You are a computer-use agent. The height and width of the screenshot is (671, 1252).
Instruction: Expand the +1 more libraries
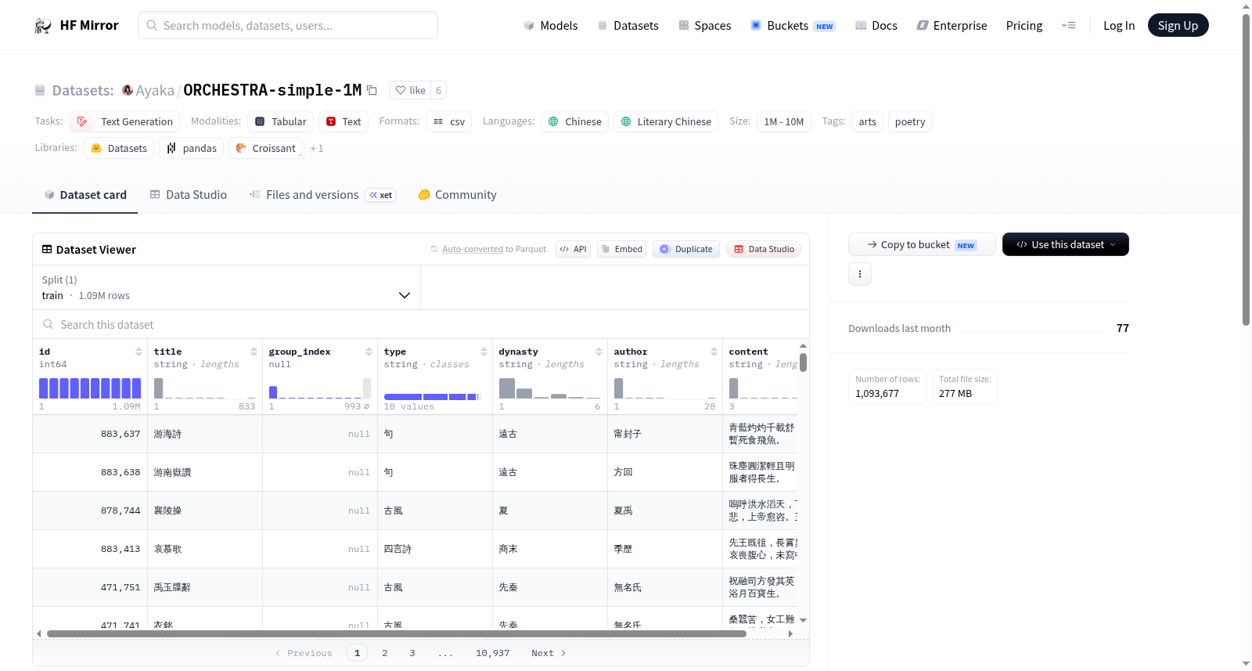coord(317,149)
